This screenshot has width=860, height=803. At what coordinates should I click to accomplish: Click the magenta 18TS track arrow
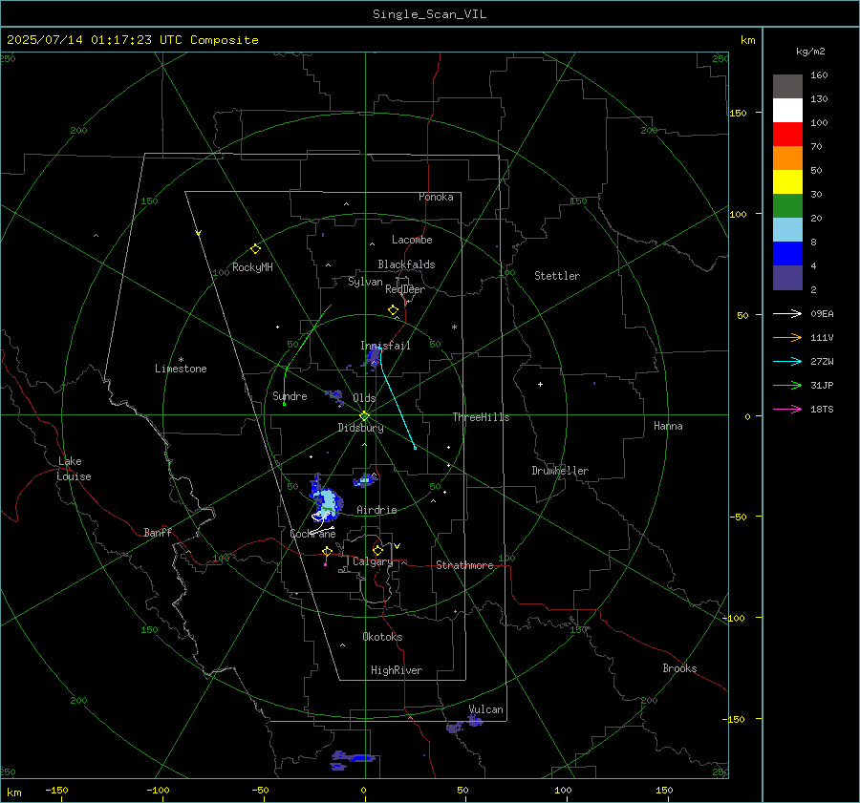(787, 409)
